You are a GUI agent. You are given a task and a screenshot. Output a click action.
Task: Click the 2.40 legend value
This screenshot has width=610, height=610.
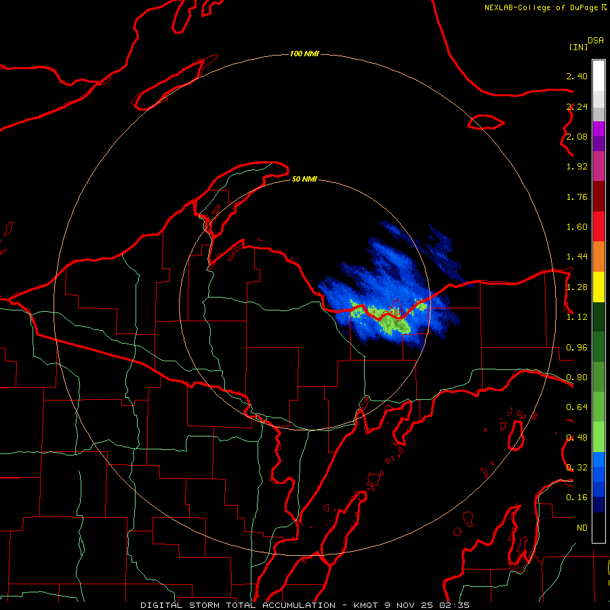pyautogui.click(x=577, y=76)
